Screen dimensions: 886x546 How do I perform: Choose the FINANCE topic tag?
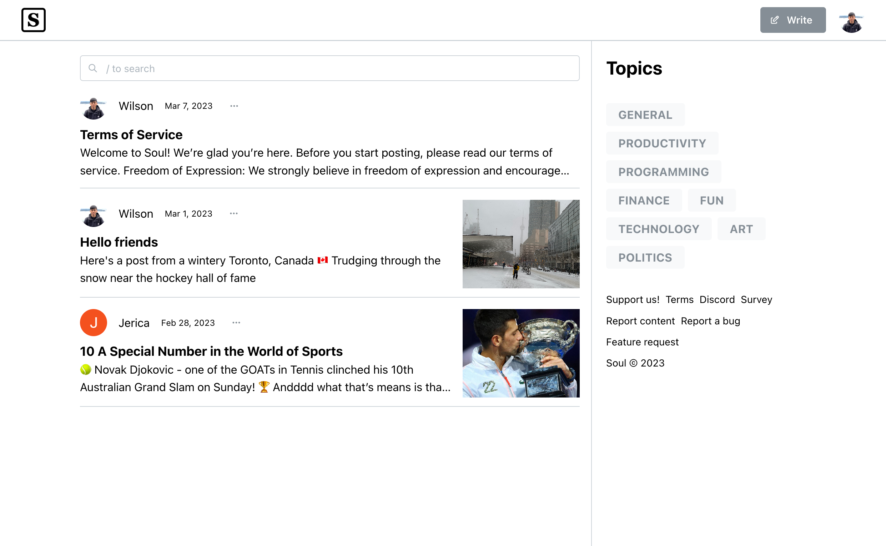coord(644,201)
